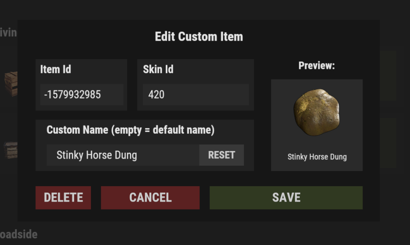The image size is (410, 245).
Task: Save the custom item
Action: 286,197
